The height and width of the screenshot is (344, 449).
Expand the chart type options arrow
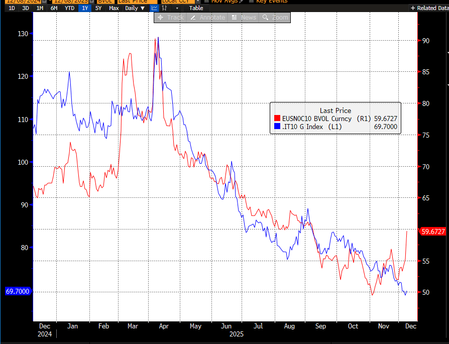177,8
